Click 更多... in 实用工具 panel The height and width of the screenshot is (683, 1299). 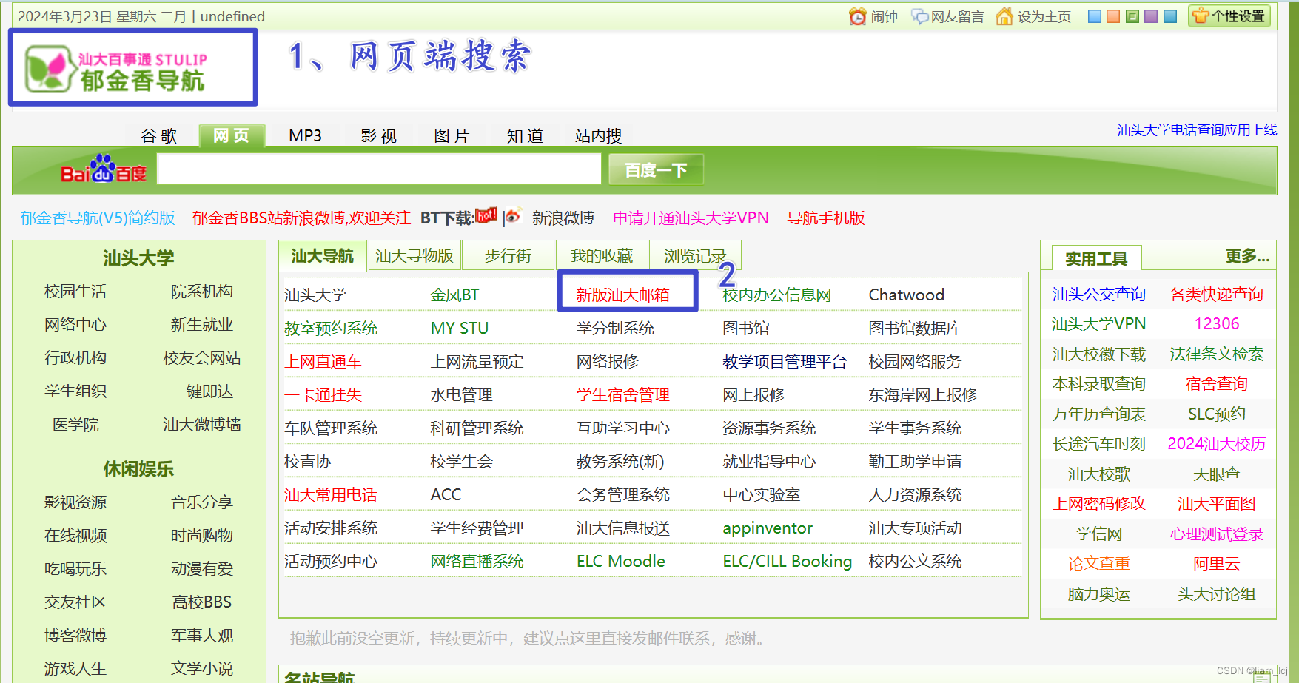click(x=1247, y=256)
